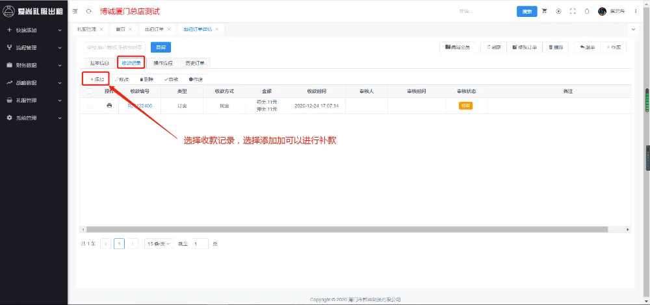The width and height of the screenshot is (650, 305).
Task: Click the order number search input field
Action: (x=114, y=47)
